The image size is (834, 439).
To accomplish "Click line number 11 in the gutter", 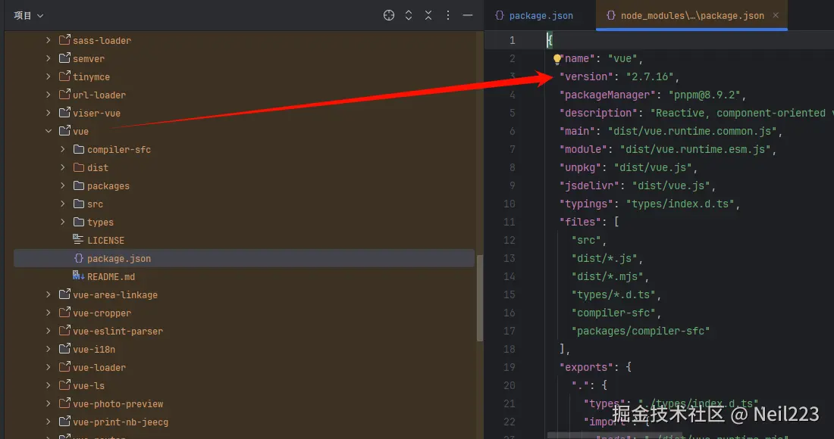I will pyautogui.click(x=509, y=222).
